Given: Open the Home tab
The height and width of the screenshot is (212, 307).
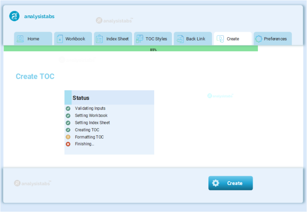Looking at the screenshot, I should pos(33,39).
